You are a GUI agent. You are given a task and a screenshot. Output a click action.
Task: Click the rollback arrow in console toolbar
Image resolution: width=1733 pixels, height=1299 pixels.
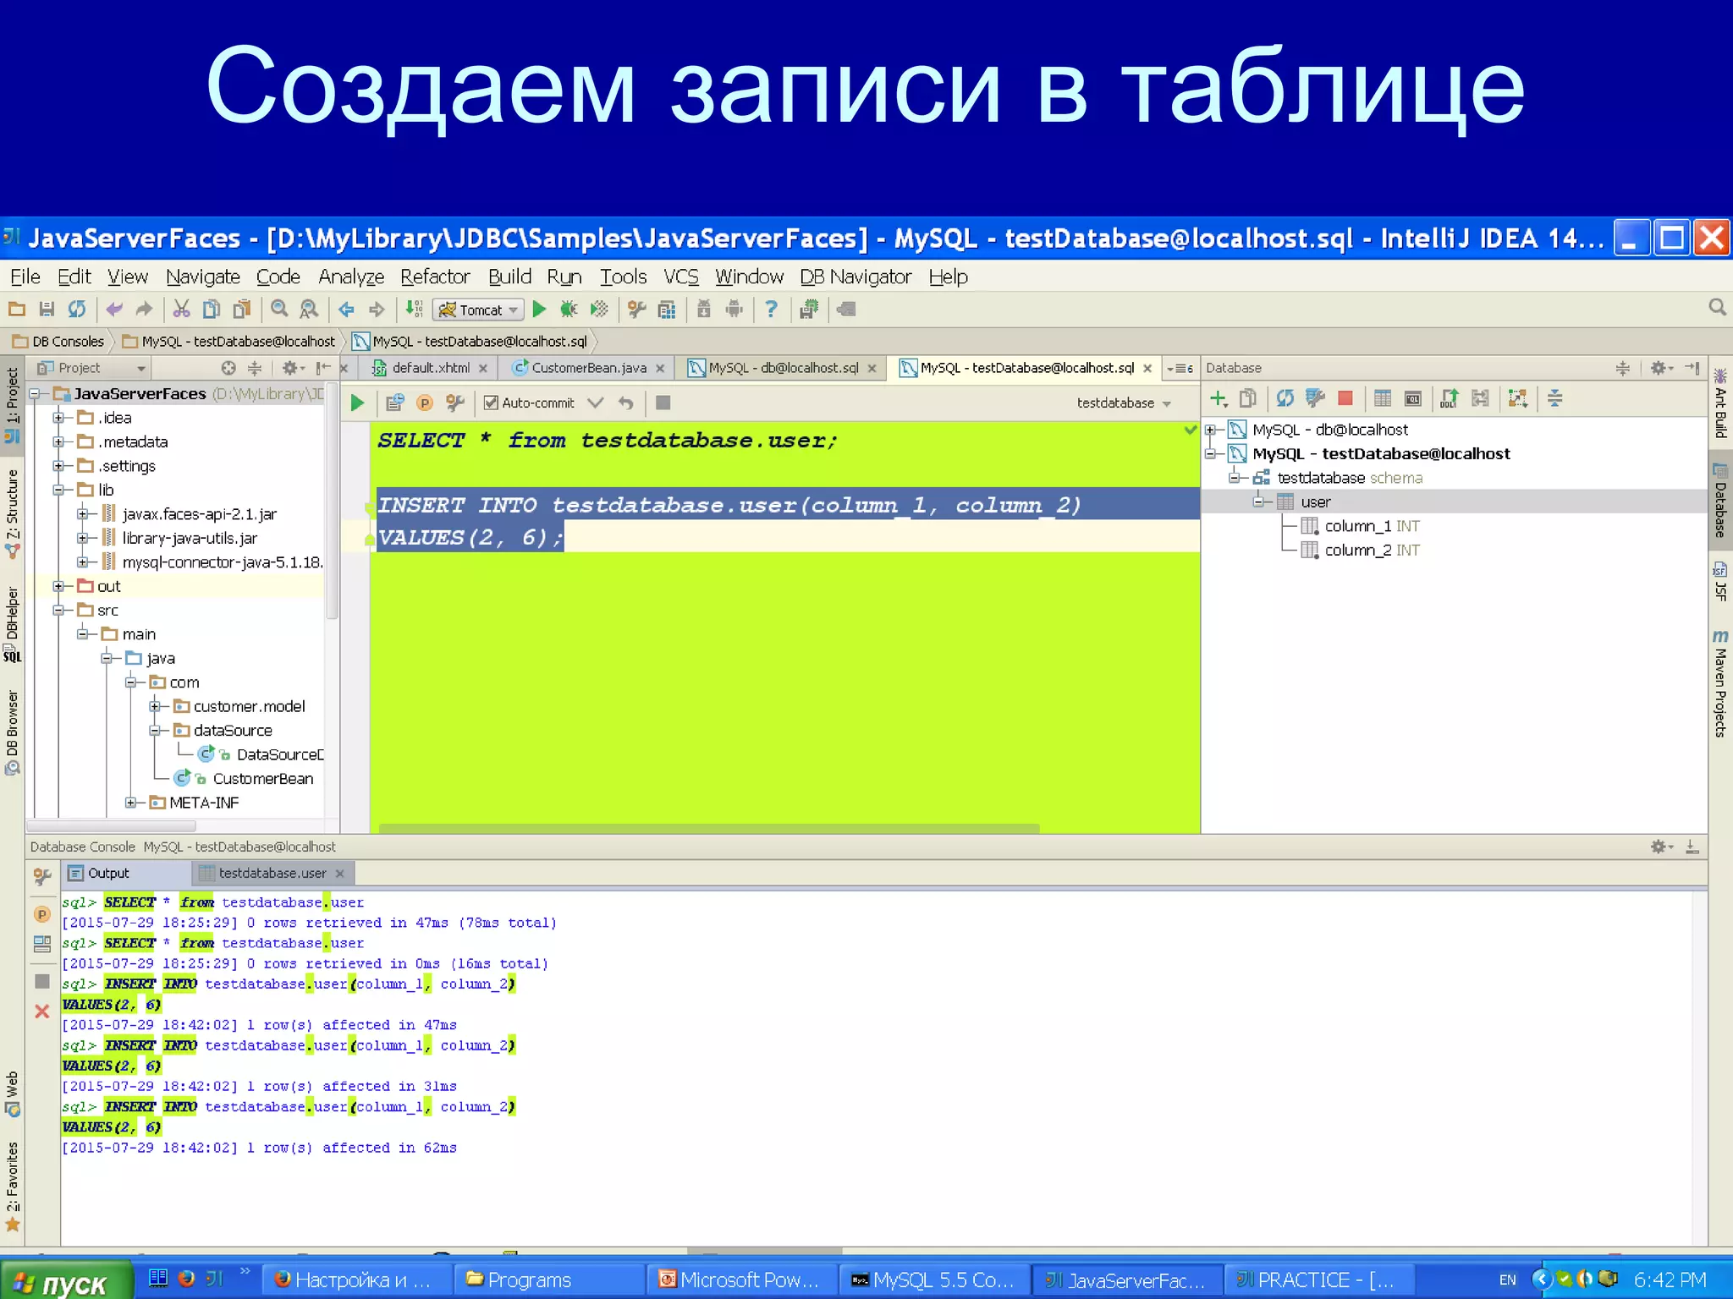[x=625, y=403]
